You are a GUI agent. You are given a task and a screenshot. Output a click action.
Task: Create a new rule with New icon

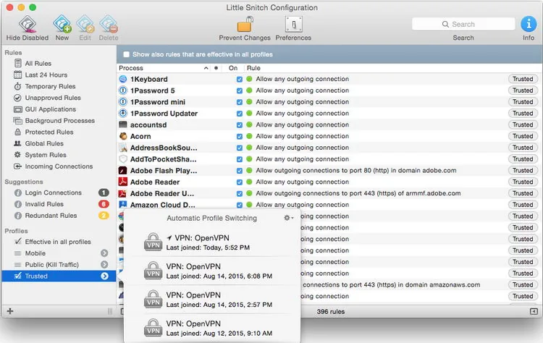coord(62,24)
